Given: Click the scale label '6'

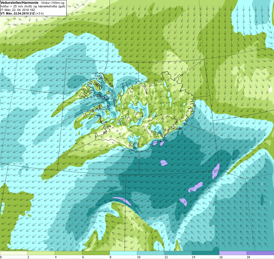Looking at the screenshot, I should point(83,257).
